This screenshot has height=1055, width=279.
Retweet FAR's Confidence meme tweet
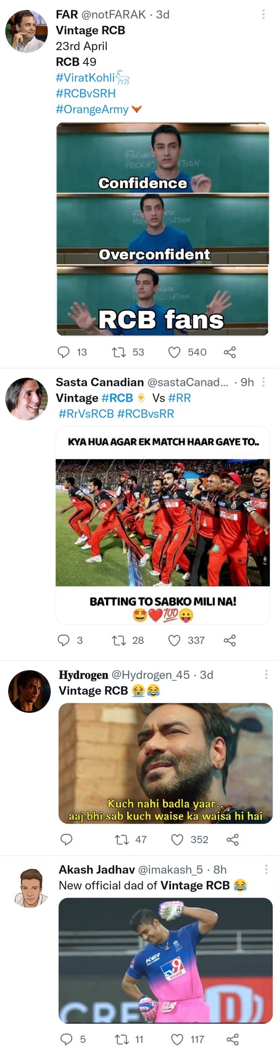click(x=119, y=352)
